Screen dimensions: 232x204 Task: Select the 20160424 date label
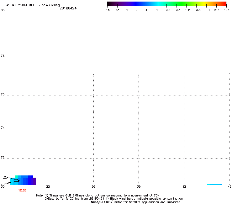[x=68, y=8]
